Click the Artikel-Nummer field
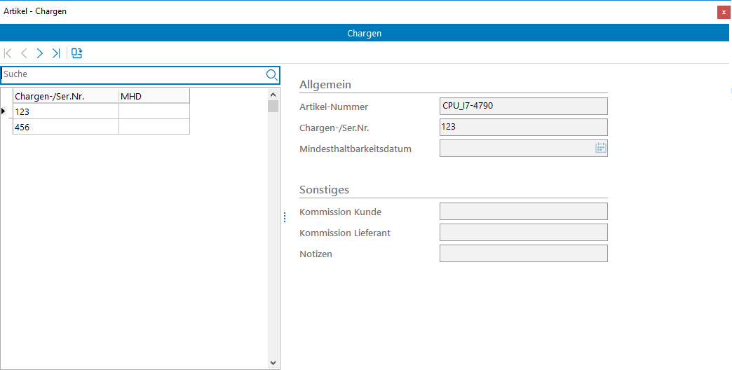The height and width of the screenshot is (370, 732). click(x=523, y=106)
